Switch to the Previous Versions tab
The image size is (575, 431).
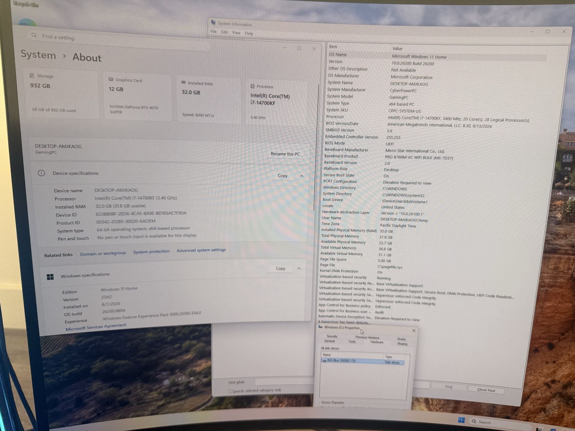(367, 337)
